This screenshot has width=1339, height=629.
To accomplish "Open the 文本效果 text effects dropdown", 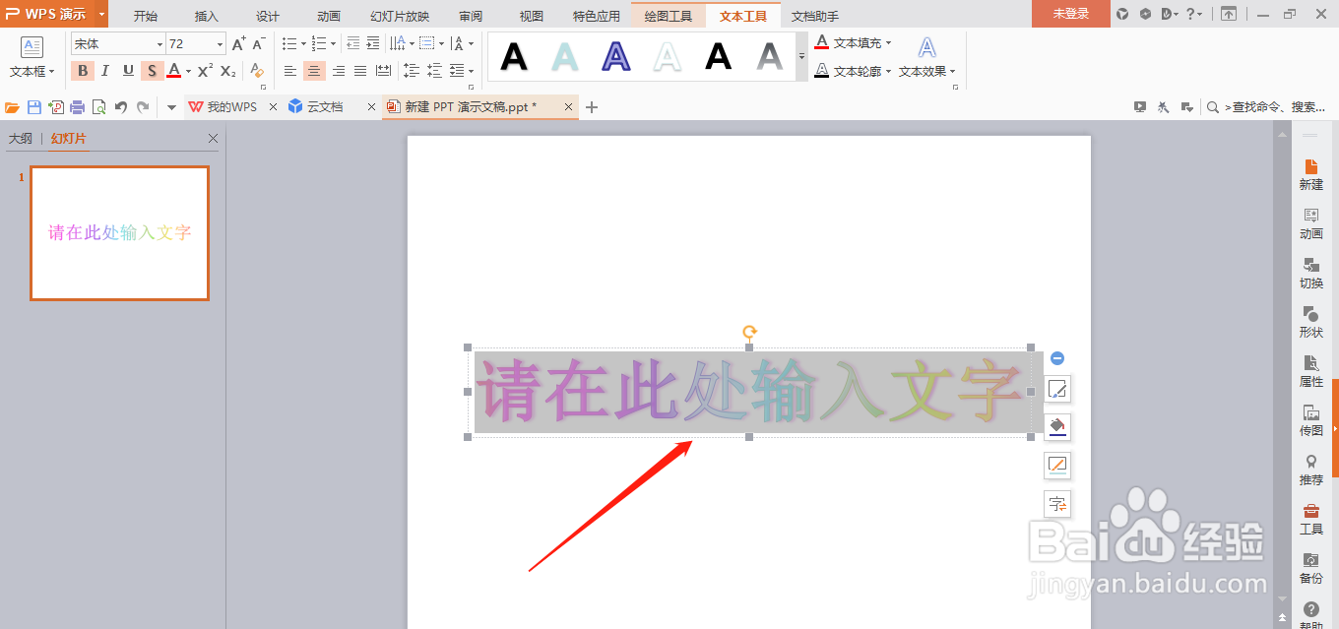I will 924,70.
